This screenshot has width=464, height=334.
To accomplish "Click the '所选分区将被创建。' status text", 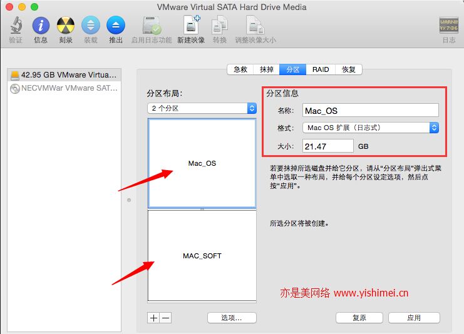I will (299, 223).
